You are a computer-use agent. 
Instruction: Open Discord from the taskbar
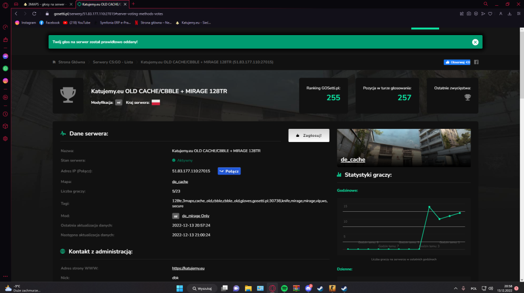click(x=309, y=288)
